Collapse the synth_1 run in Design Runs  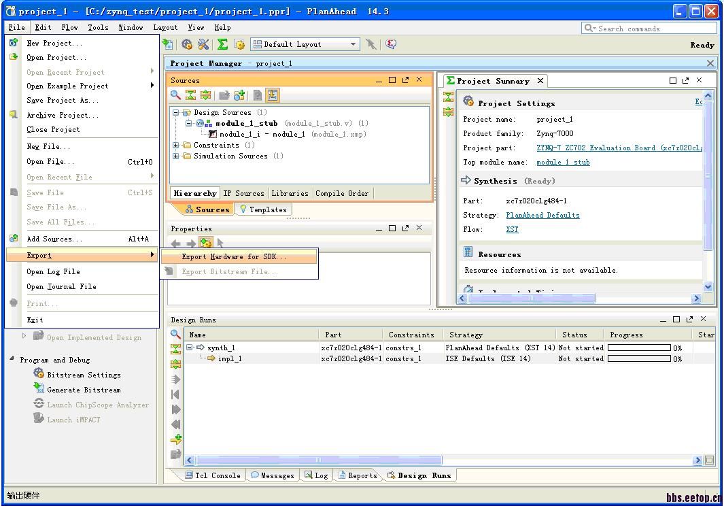tap(190, 348)
